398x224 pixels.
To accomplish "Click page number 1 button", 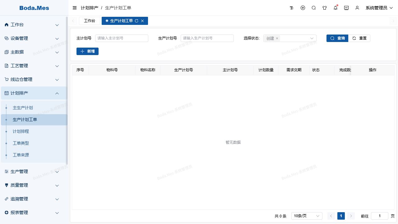I will point(341,216).
